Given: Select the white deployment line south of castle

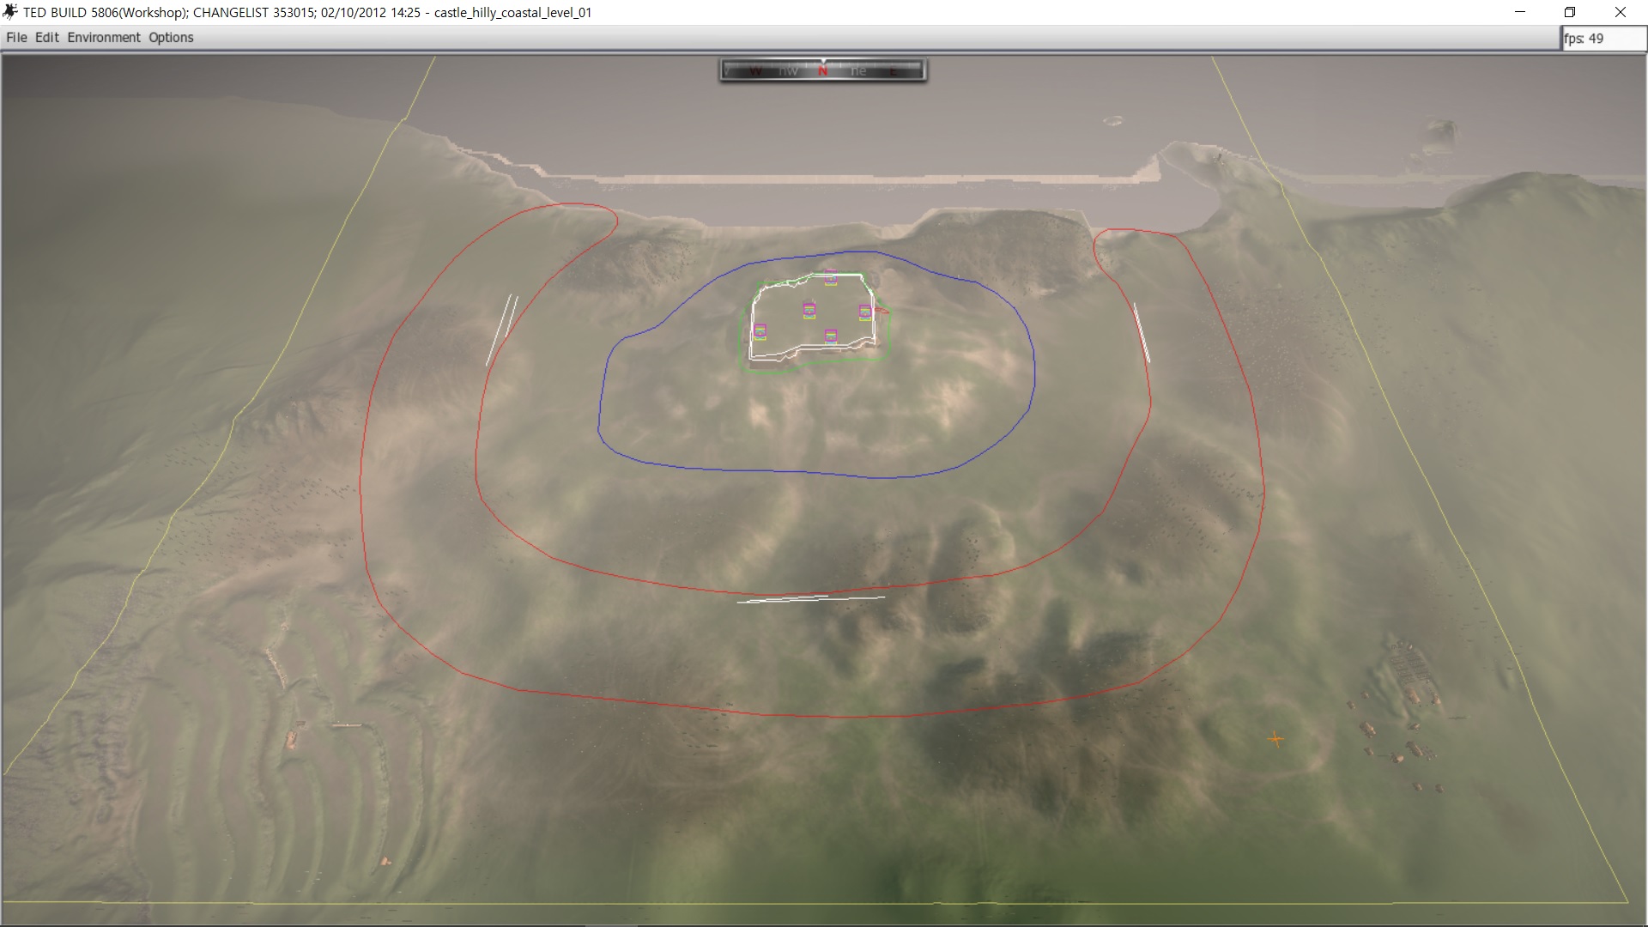Looking at the screenshot, I should (x=811, y=598).
